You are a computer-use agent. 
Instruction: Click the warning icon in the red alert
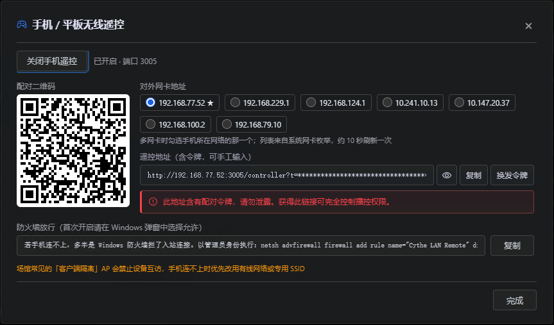(x=153, y=202)
